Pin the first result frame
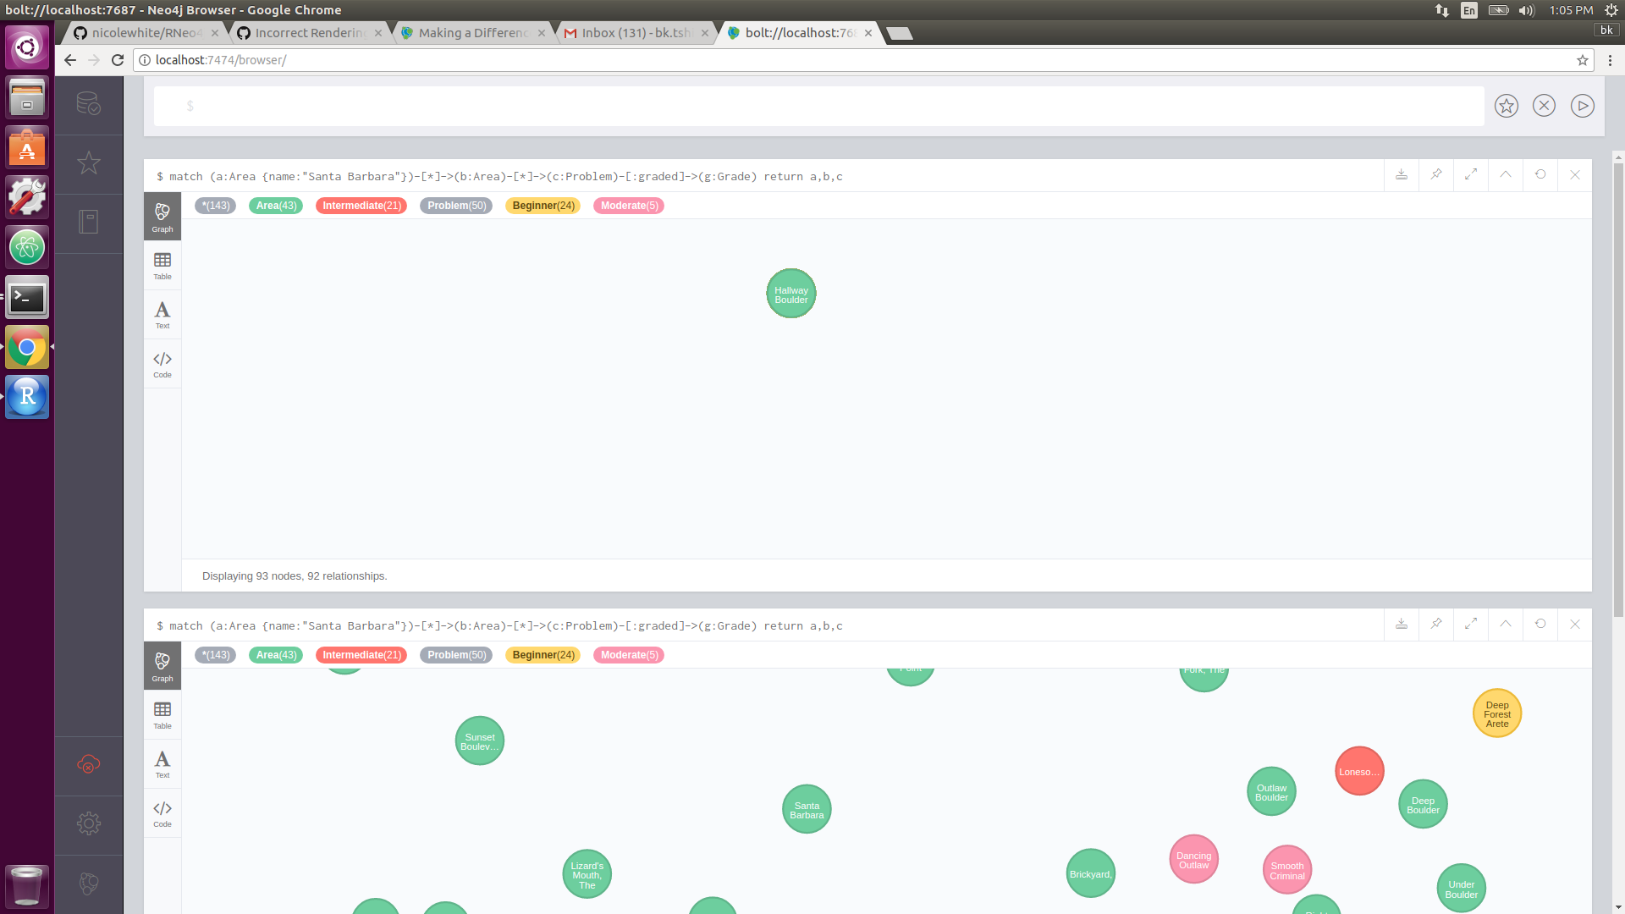The height and width of the screenshot is (914, 1625). pyautogui.click(x=1435, y=175)
